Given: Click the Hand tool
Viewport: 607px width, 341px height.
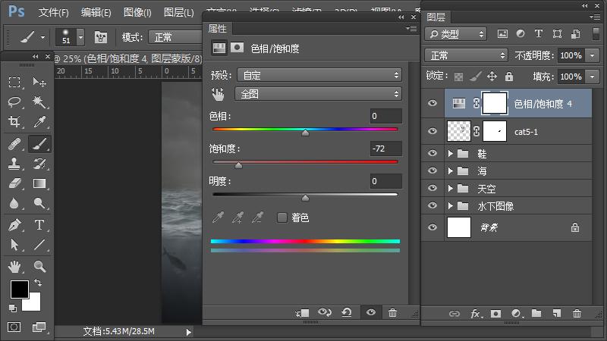Looking at the screenshot, I should [x=14, y=266].
